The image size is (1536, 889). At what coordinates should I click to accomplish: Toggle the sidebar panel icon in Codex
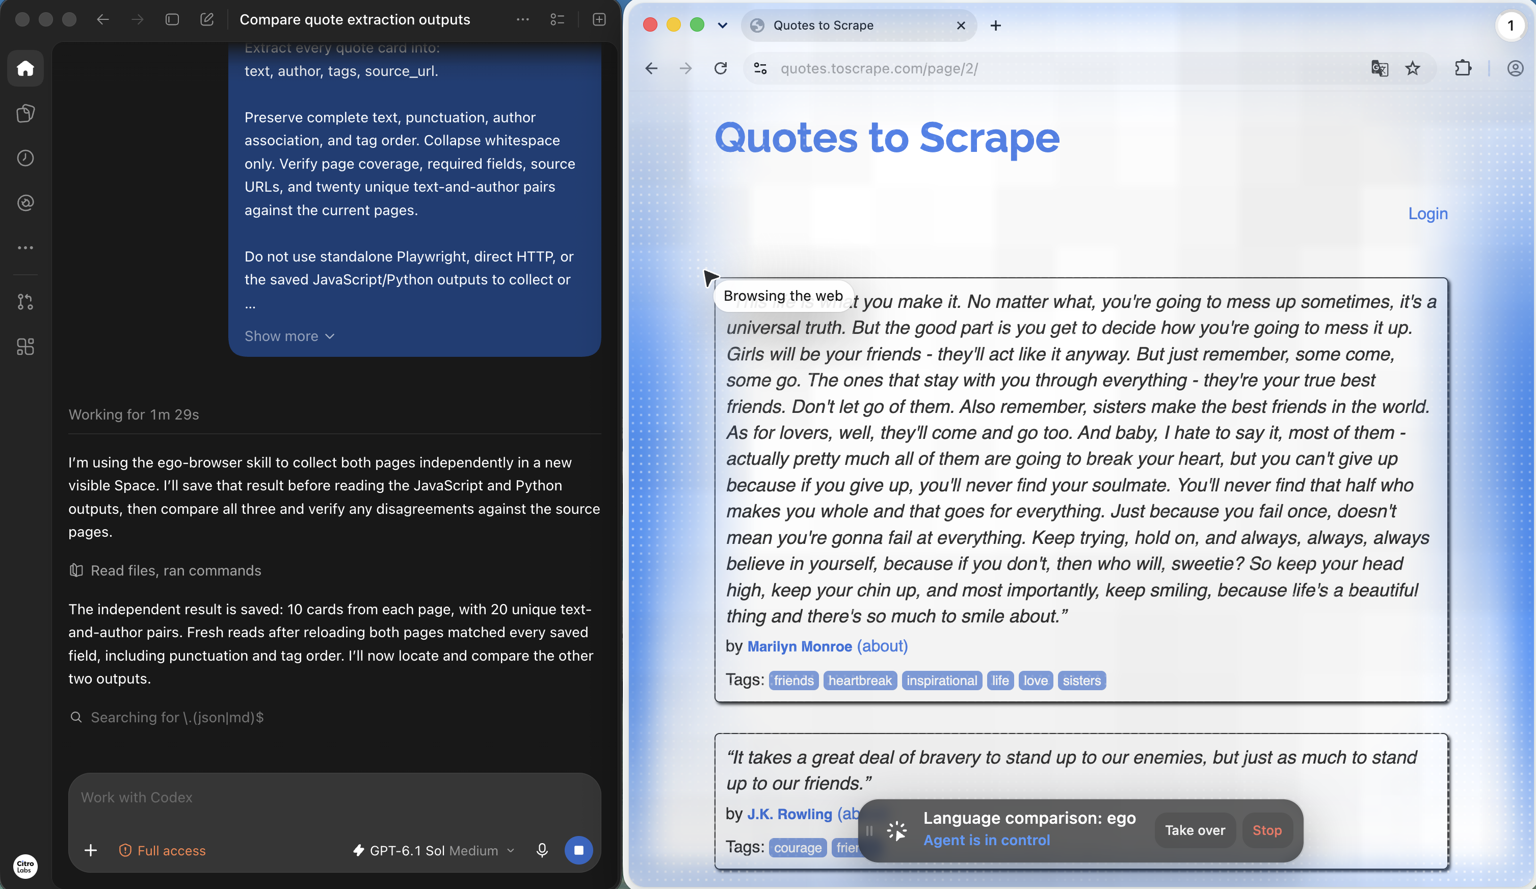click(172, 19)
